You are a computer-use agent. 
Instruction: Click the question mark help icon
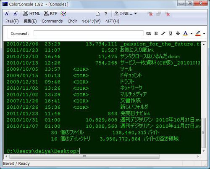(x=106, y=13)
